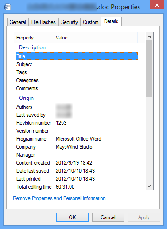Click the Last printed date value
The width and height of the screenshot is (167, 229).
click(75, 179)
